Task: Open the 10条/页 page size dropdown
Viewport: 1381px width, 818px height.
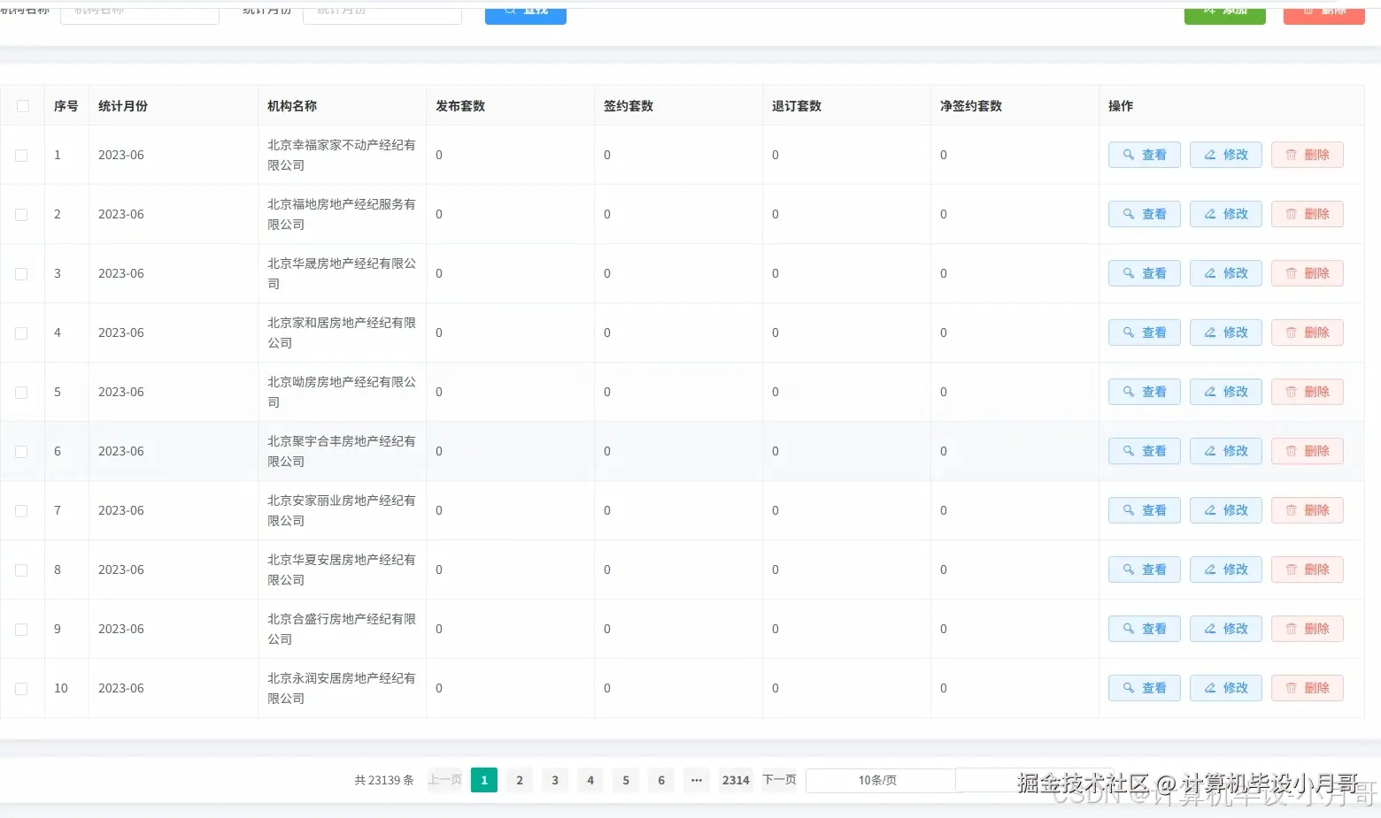Action: (x=878, y=780)
